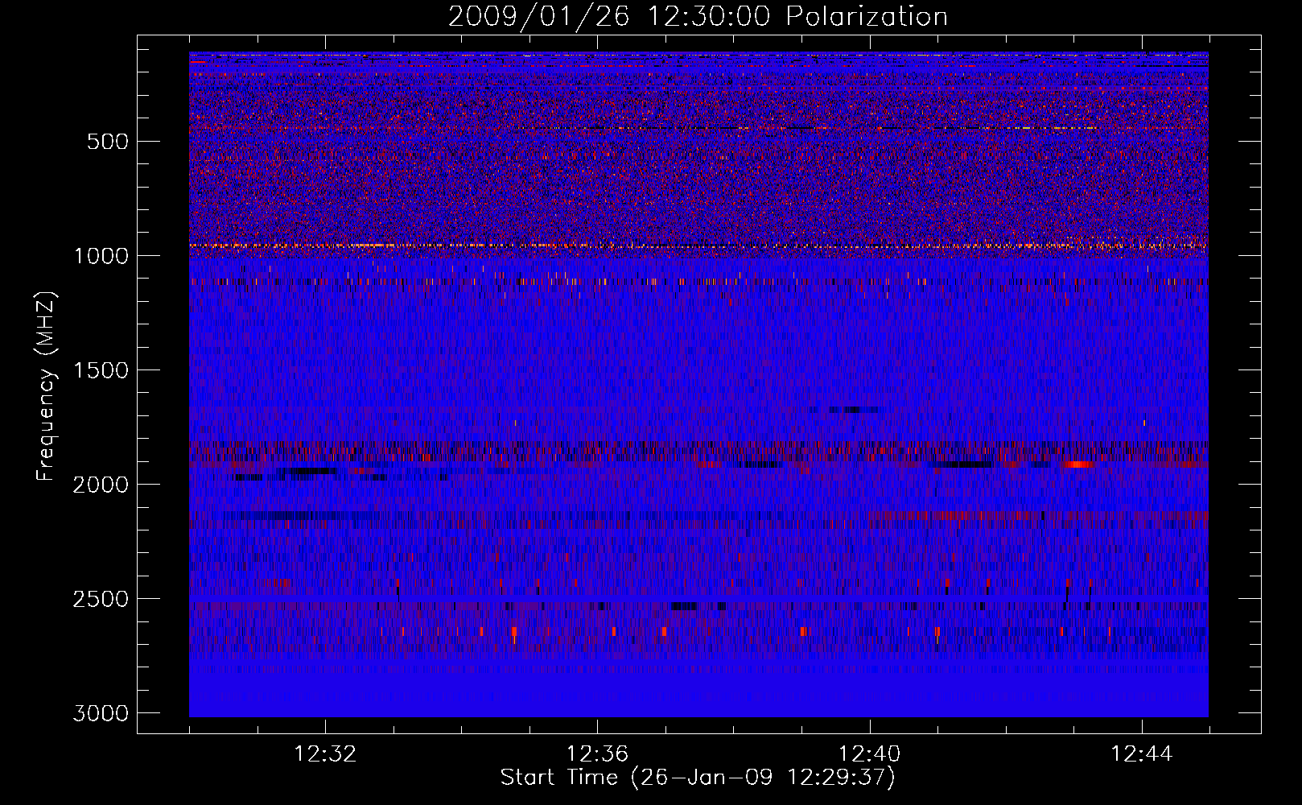Viewport: 1302px width, 805px height.
Task: Select the 2000 frequency tick label
Action: (x=101, y=485)
